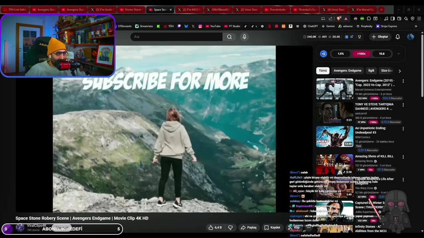424x238 pixels.
Task: Open the Marvel Universe Entertainment channel
Action: 373,90
